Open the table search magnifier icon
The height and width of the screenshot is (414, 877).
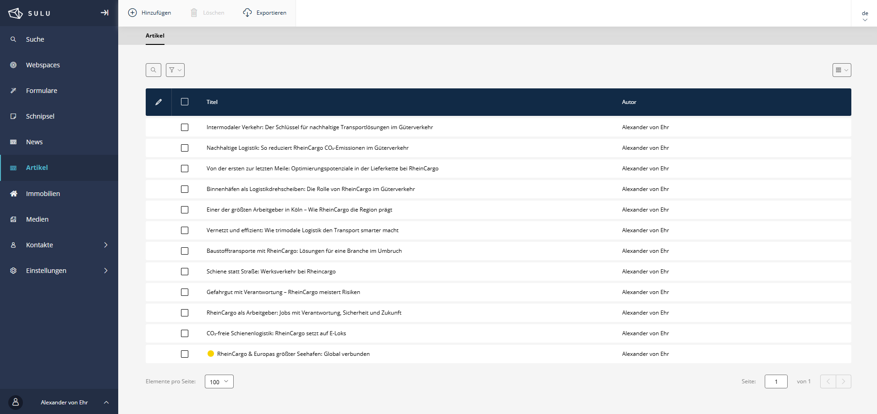coord(153,70)
